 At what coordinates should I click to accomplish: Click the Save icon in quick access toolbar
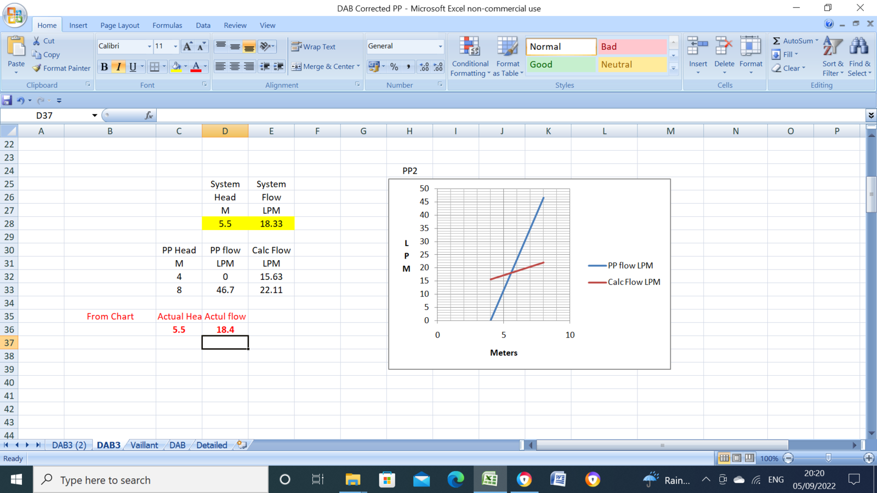(x=7, y=100)
